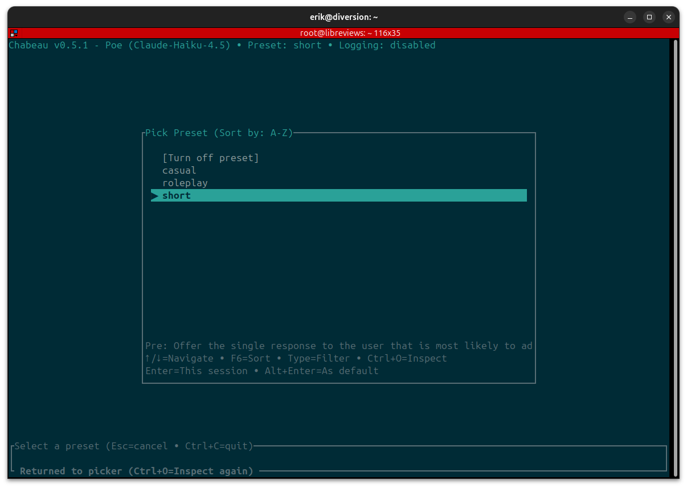The image size is (687, 488).
Task: Choose the casual preset
Action: [x=179, y=170]
